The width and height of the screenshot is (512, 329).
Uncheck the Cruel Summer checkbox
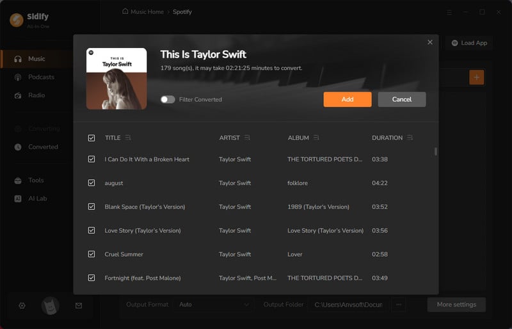(x=92, y=254)
